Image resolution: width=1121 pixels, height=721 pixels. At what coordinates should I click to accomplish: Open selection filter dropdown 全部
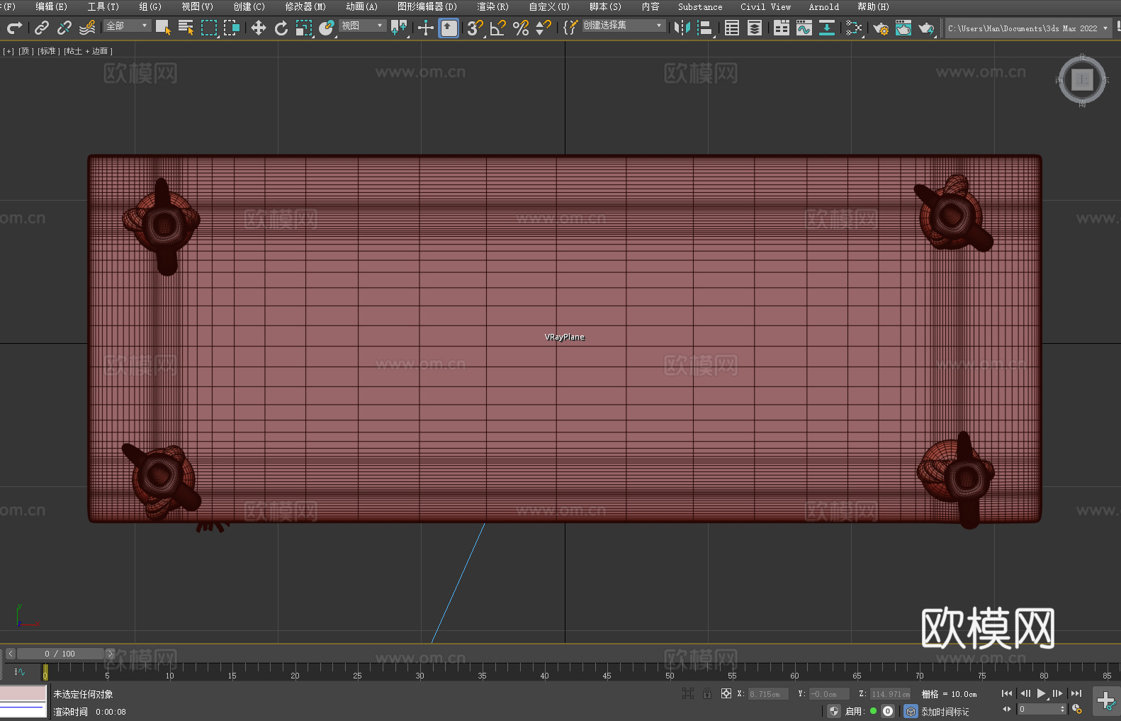click(x=127, y=26)
